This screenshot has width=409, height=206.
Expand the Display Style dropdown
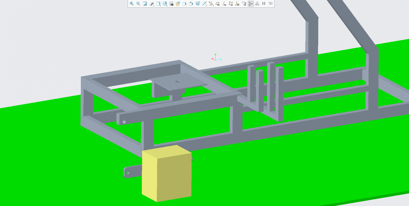pos(158,4)
